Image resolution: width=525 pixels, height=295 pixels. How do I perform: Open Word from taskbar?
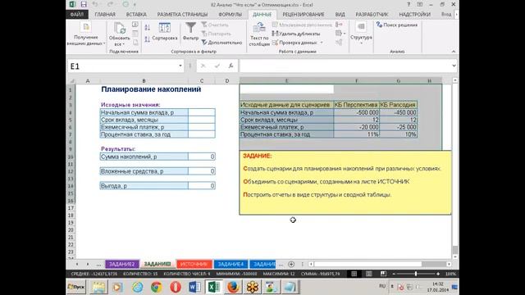194,287
